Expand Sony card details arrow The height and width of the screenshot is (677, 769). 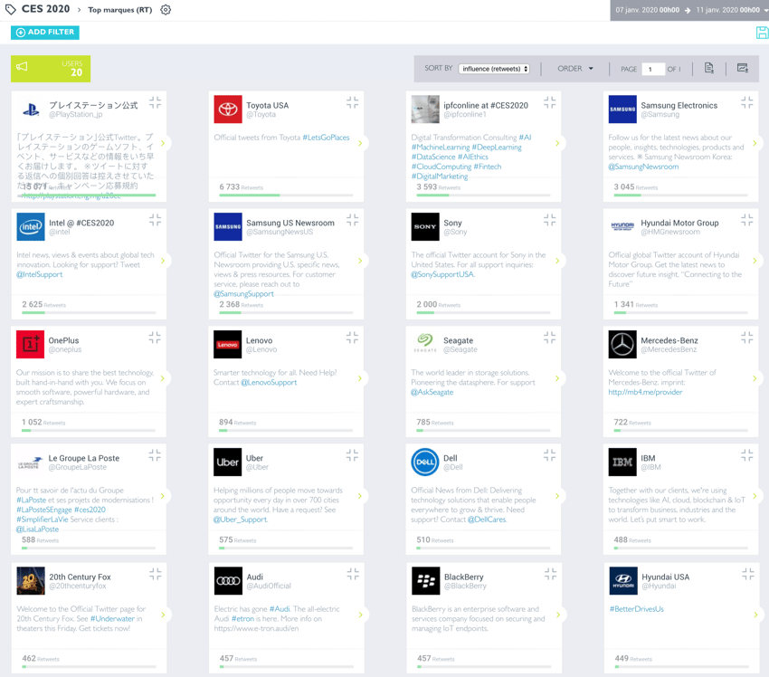[x=557, y=261]
